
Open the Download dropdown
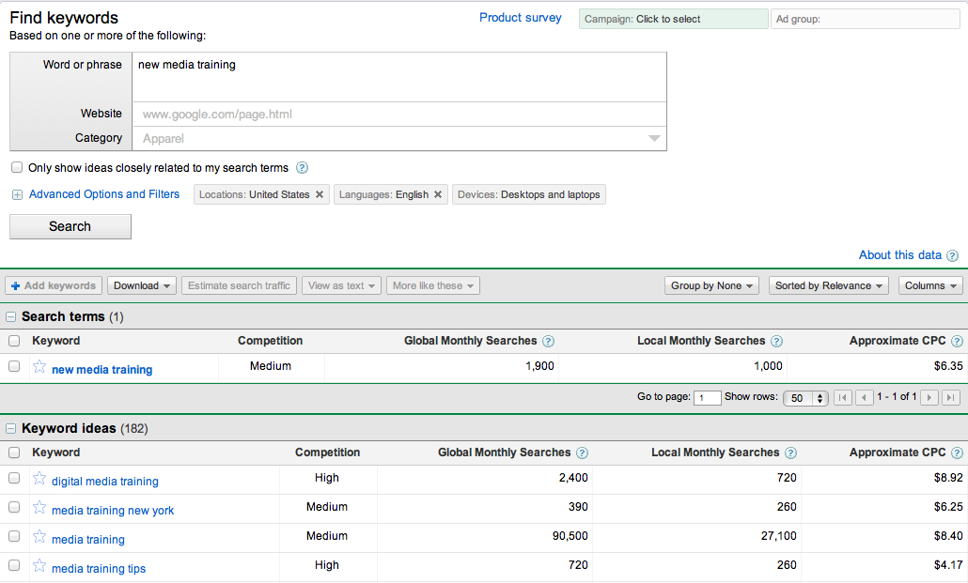pyautogui.click(x=142, y=285)
